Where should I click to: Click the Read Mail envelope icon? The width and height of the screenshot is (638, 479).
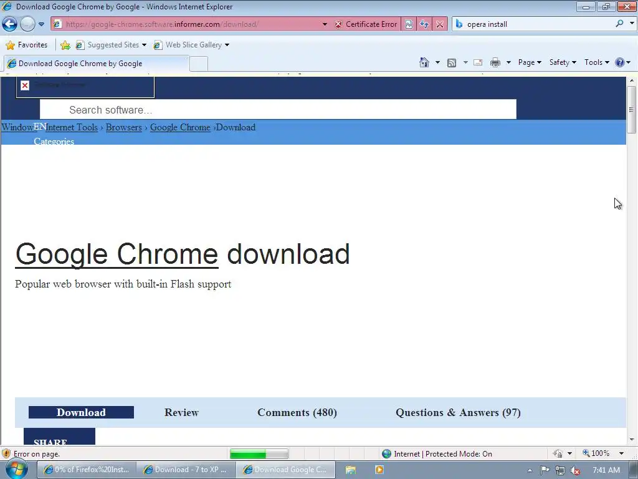click(x=478, y=62)
